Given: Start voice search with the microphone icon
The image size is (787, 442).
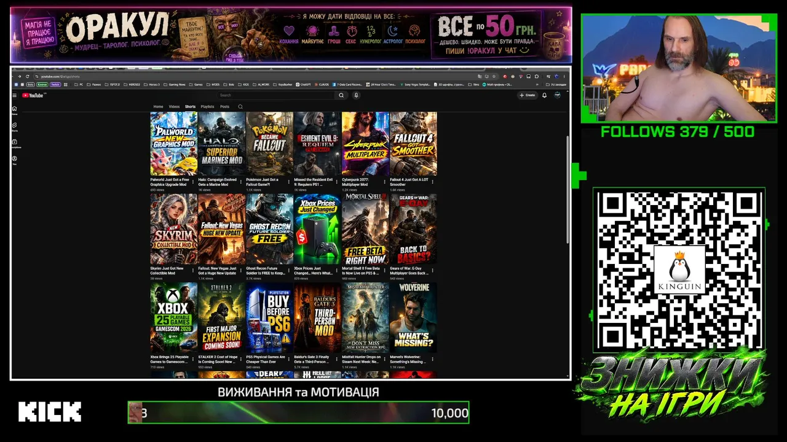Looking at the screenshot, I should [356, 95].
